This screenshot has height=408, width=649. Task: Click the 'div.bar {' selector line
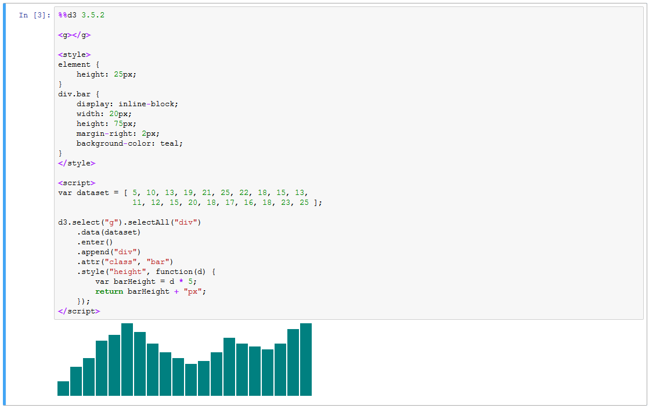pos(78,95)
